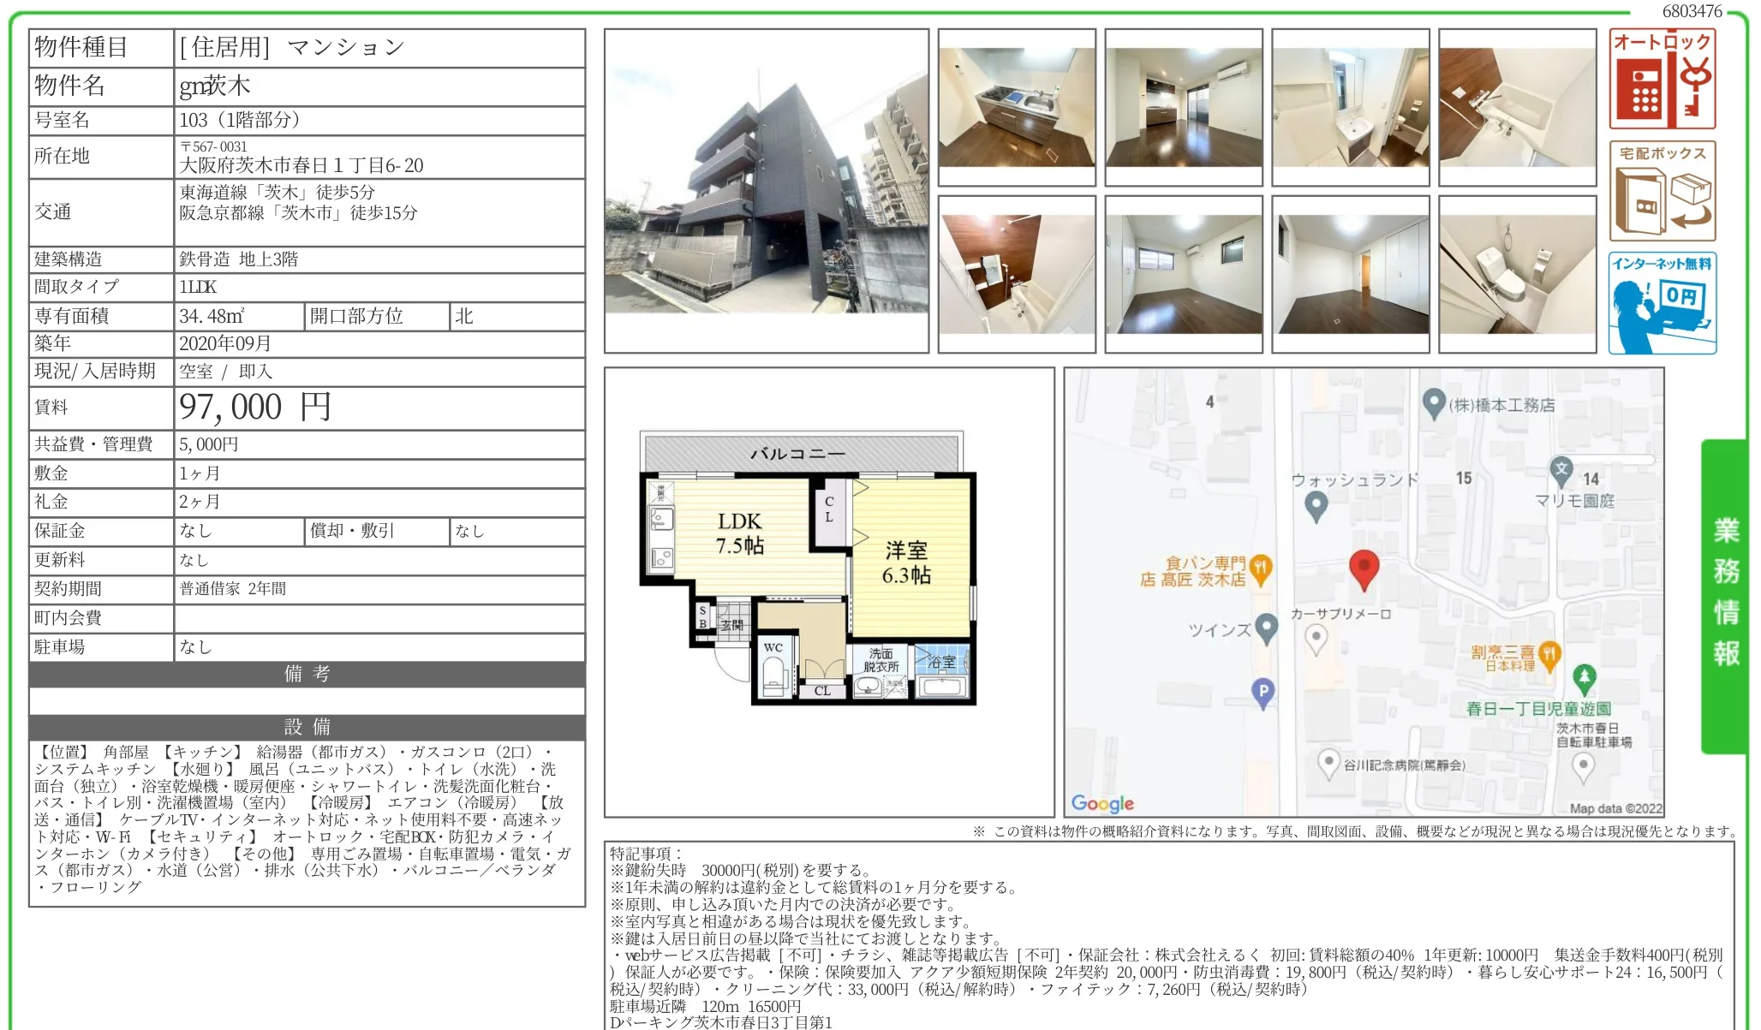Click the (株)橋本工務店 map pin

coord(1434,403)
